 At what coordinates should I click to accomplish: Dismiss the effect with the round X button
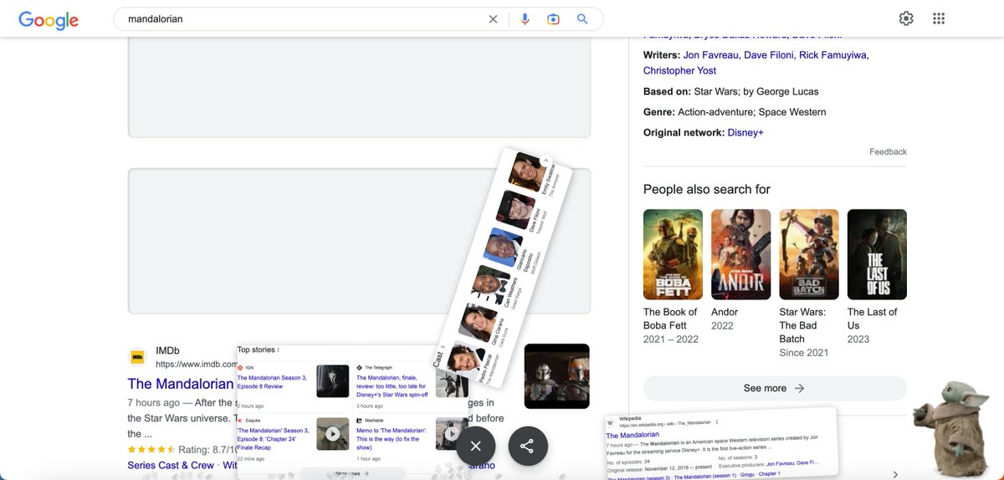(x=476, y=446)
